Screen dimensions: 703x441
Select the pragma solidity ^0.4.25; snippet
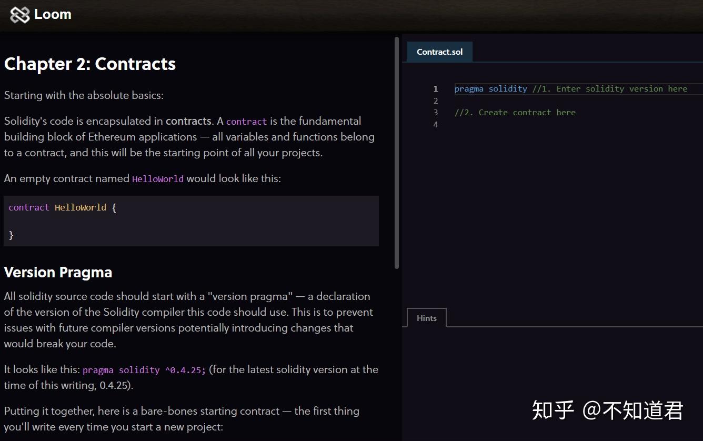pos(143,369)
